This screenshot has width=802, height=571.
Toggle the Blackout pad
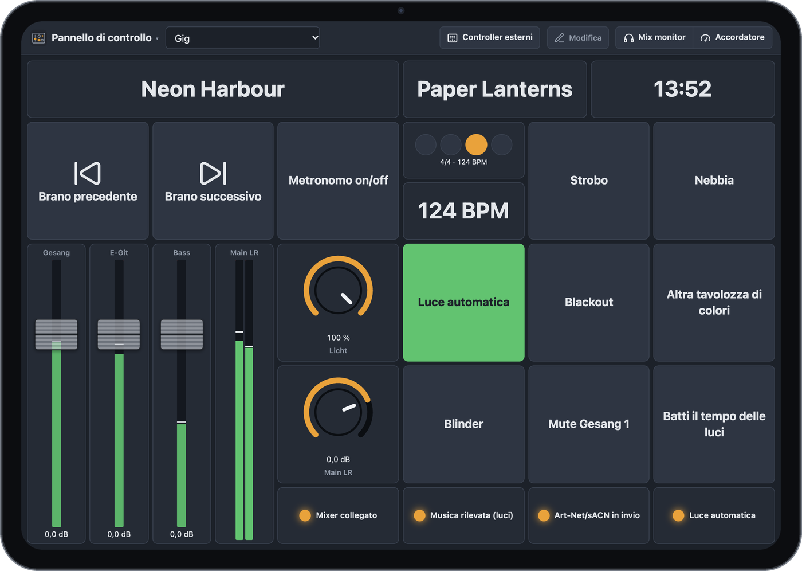[589, 303]
